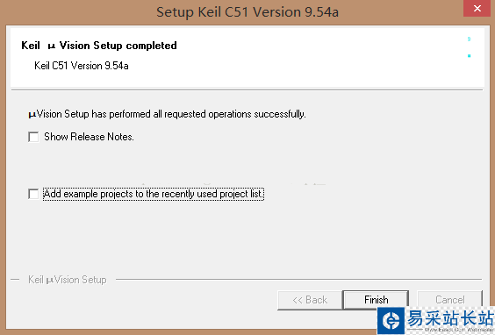Click the 'Add example projects to the recently used project list' label
This screenshot has width=495, height=335.
[x=154, y=194]
